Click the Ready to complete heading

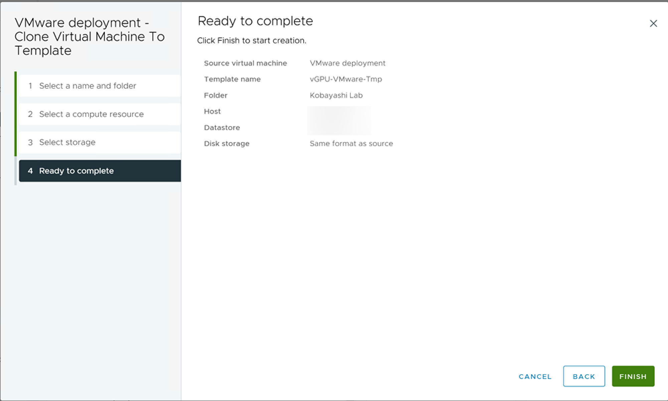coord(255,21)
